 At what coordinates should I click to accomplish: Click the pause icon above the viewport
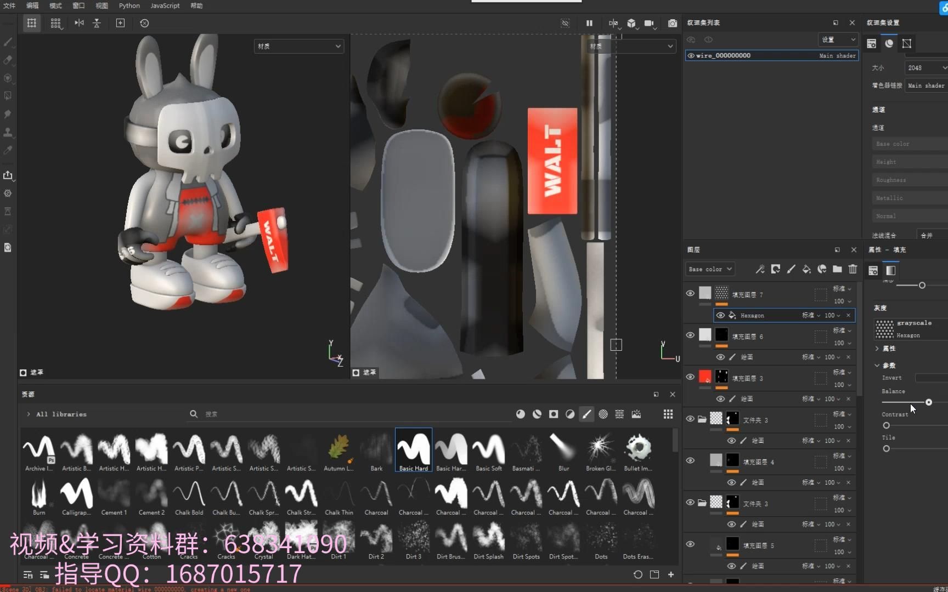[x=589, y=23]
